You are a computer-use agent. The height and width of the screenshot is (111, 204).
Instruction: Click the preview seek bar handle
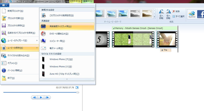[78, 92]
